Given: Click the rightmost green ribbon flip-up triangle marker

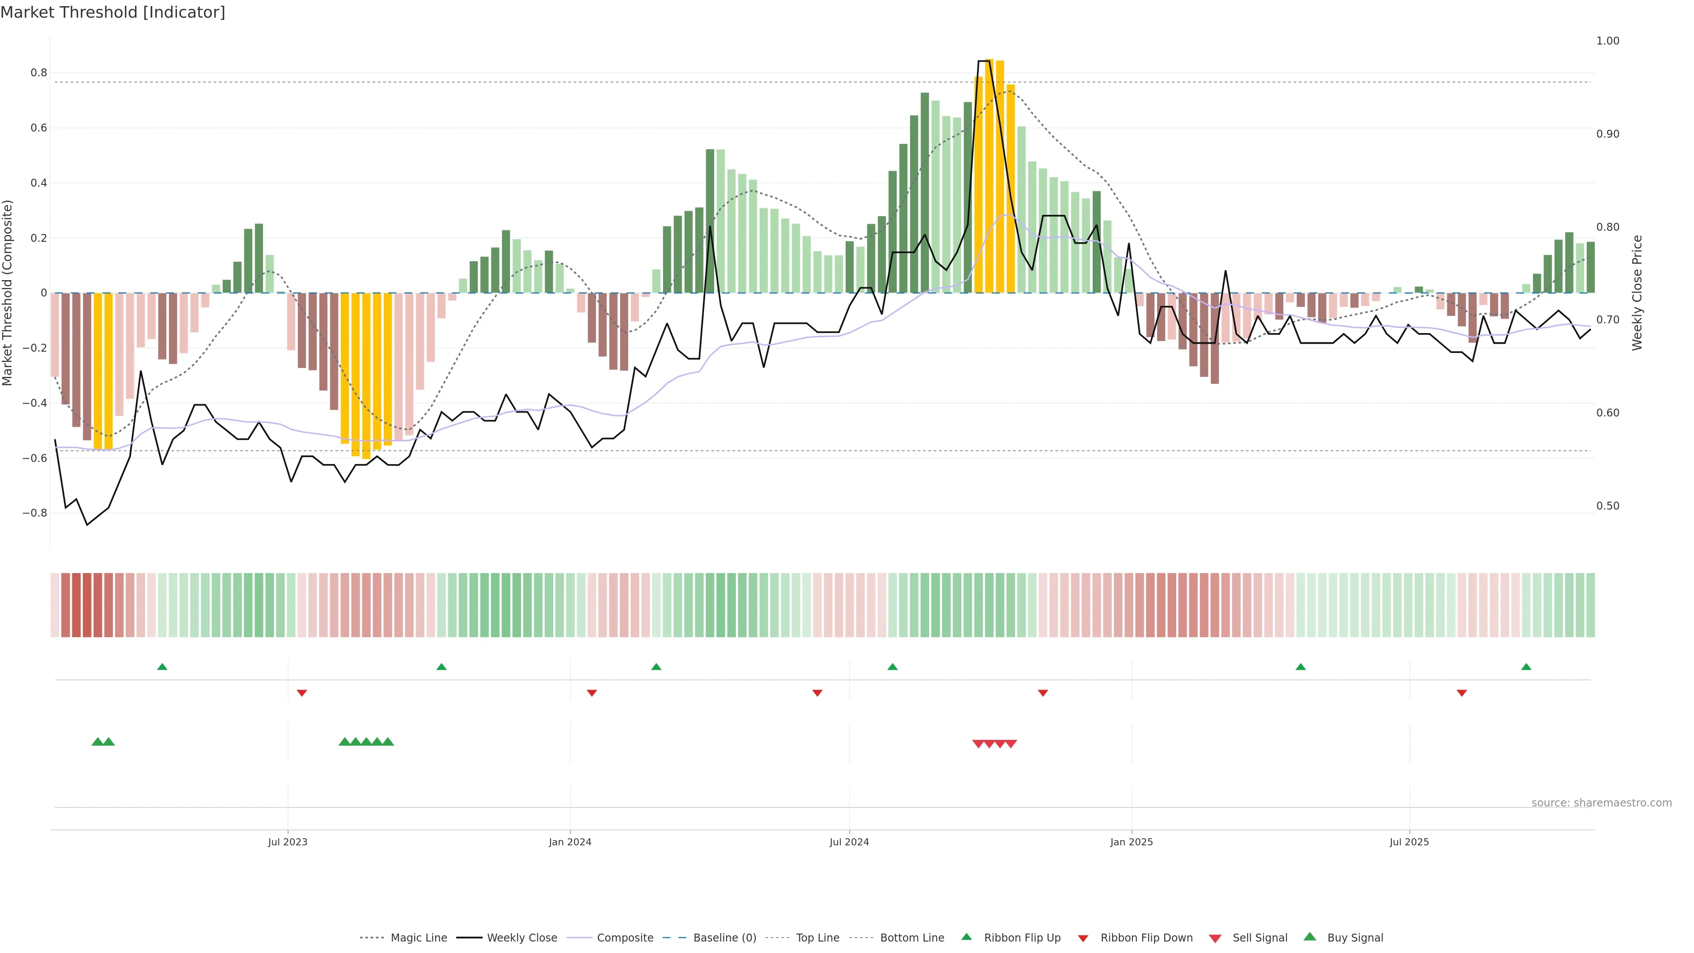Looking at the screenshot, I should point(1525,667).
